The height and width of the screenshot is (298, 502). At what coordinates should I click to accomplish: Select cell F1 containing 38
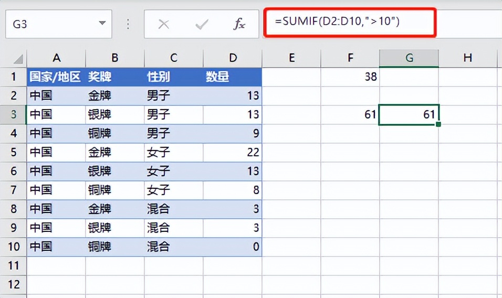[350, 77]
